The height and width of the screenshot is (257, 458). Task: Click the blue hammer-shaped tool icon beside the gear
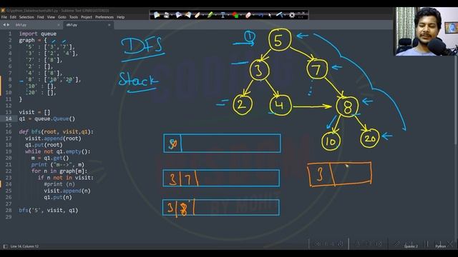point(280,14)
